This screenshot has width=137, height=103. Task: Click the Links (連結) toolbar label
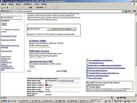click(x=135, y=11)
